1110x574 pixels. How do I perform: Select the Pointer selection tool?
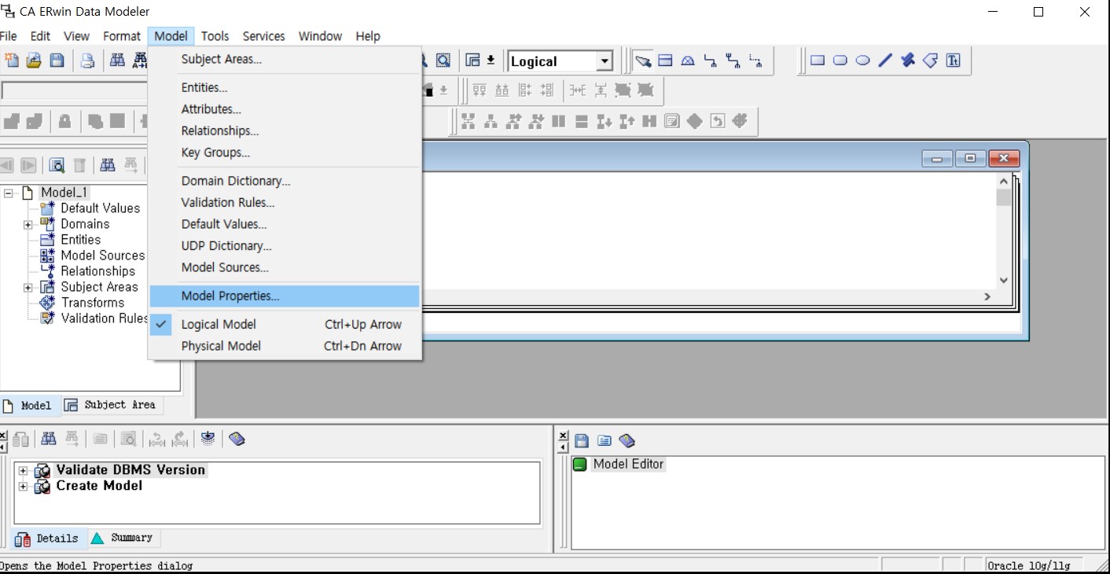click(643, 61)
